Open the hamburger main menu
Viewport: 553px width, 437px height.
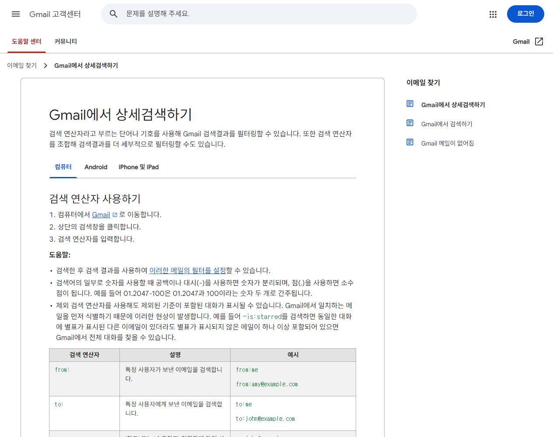click(16, 14)
